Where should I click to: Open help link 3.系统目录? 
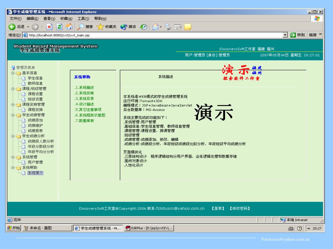(84, 99)
